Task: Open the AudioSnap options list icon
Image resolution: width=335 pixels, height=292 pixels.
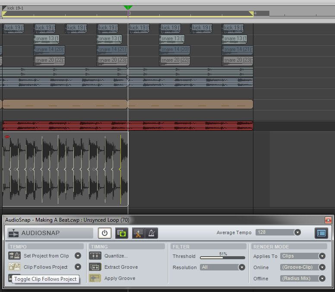Action: coord(321,233)
